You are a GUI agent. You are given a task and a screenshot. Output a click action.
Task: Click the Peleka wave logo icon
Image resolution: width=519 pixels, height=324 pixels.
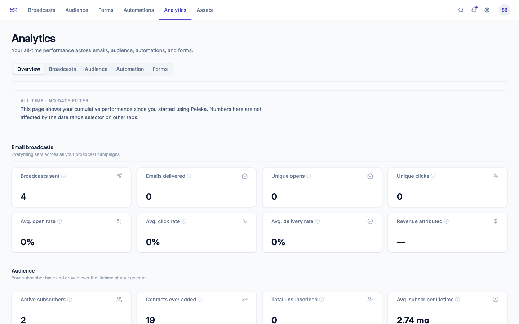(14, 10)
